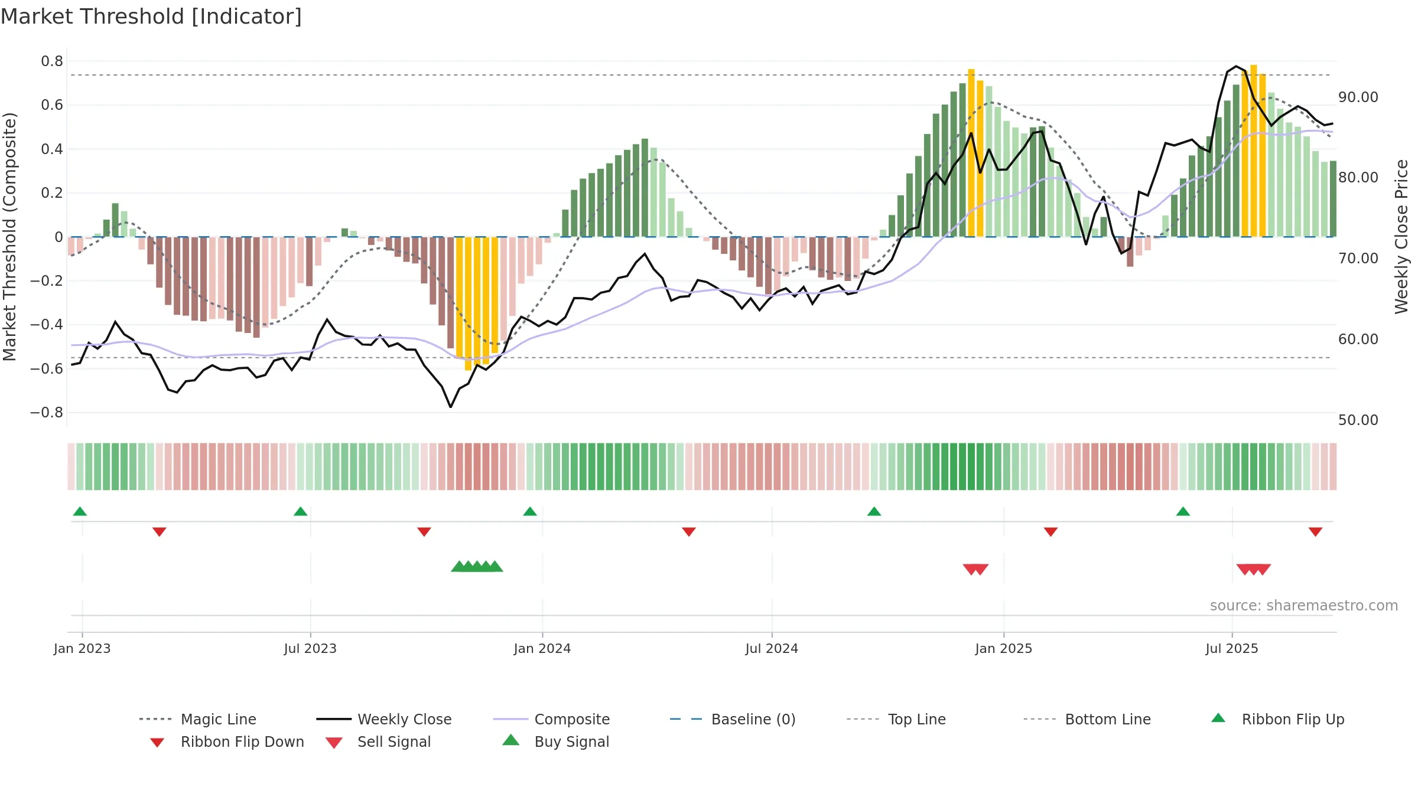1418x797 pixels.
Task: Toggle the Composite legend entry
Action: point(551,719)
